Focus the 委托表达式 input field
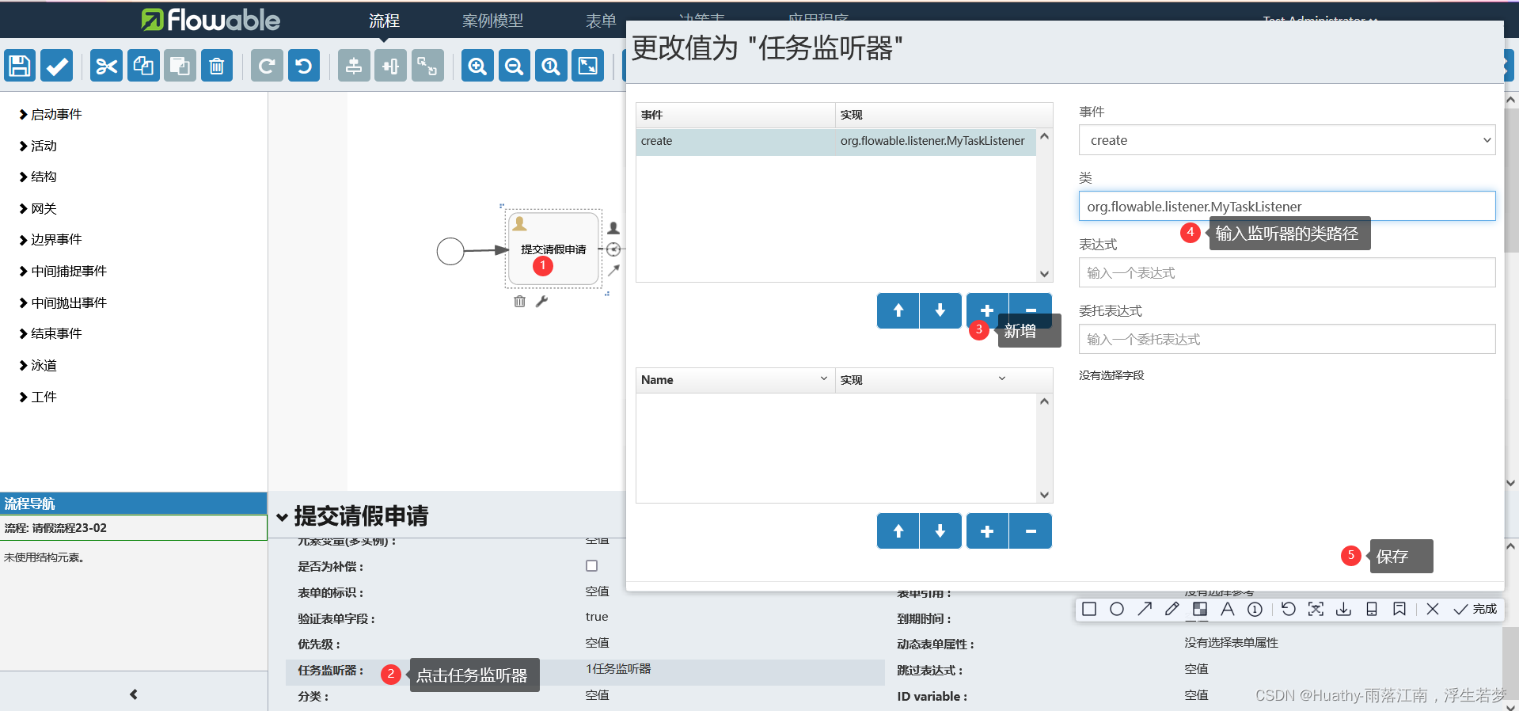This screenshot has width=1519, height=711. point(1287,339)
